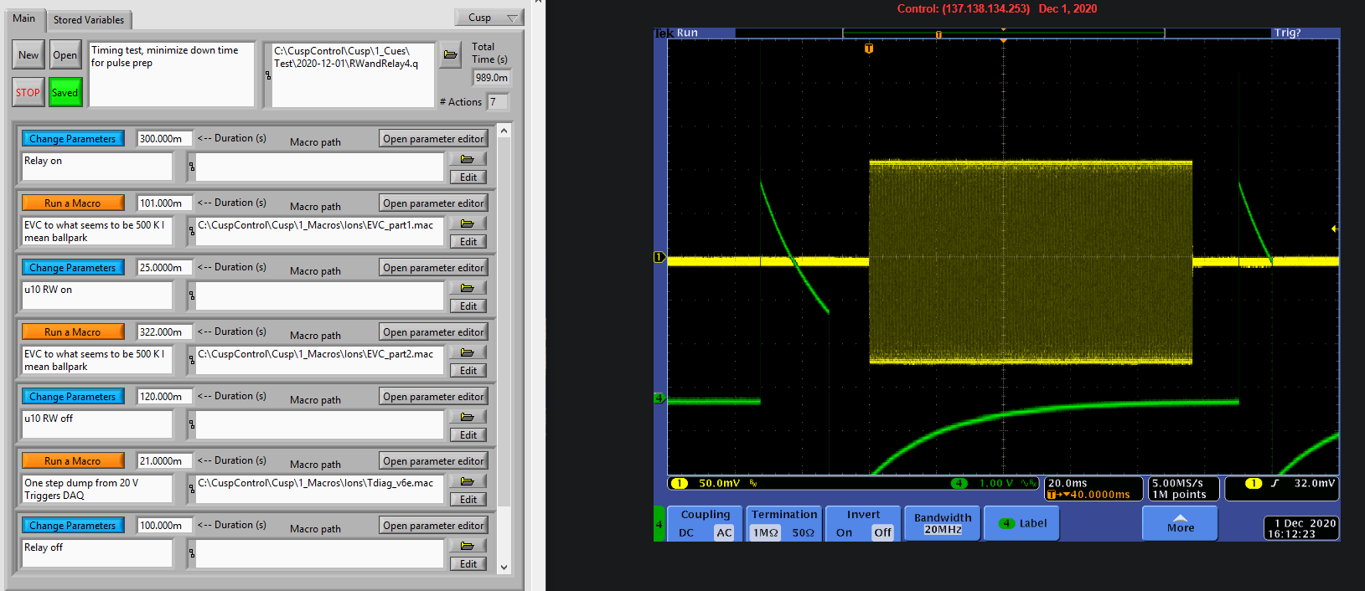Open the Bandwidth 20MHz selection
Image resolution: width=1365 pixels, height=591 pixels.
(943, 523)
